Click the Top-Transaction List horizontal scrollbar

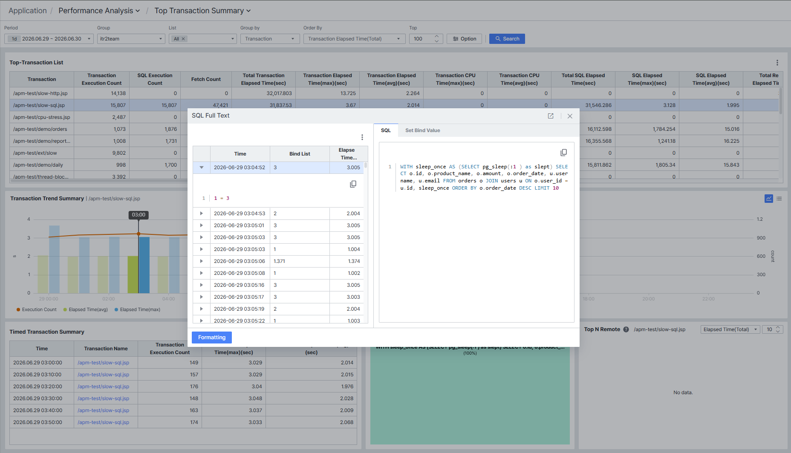coord(98,180)
